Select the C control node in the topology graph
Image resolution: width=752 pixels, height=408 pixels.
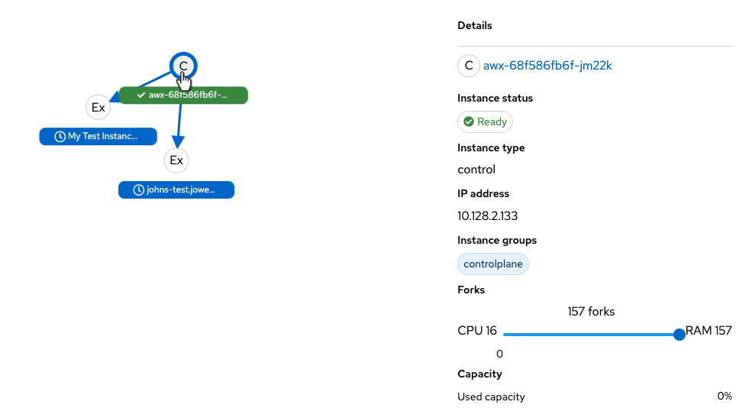click(183, 66)
